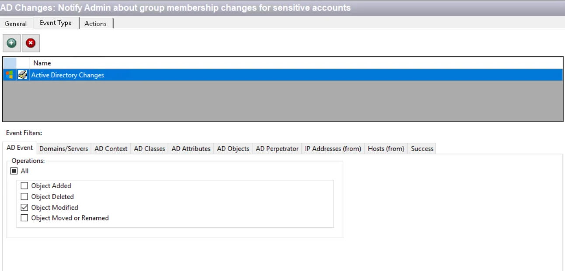565x271 pixels.
Task: Click the green add event type icon
Action: pos(11,43)
